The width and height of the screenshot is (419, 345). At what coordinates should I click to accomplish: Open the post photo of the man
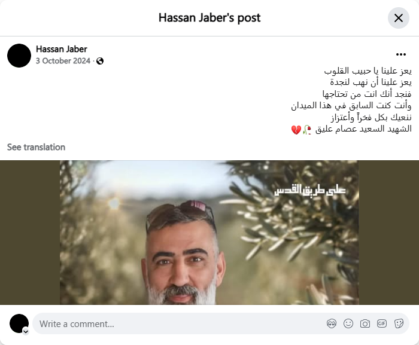coord(209,233)
